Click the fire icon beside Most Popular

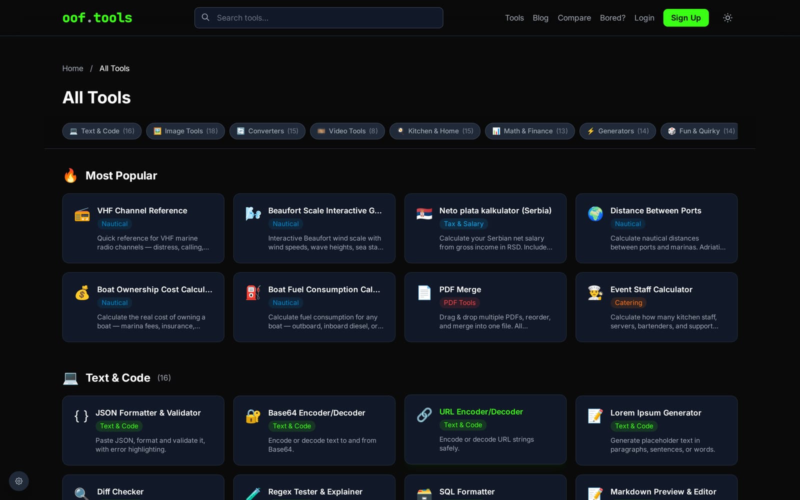(70, 175)
